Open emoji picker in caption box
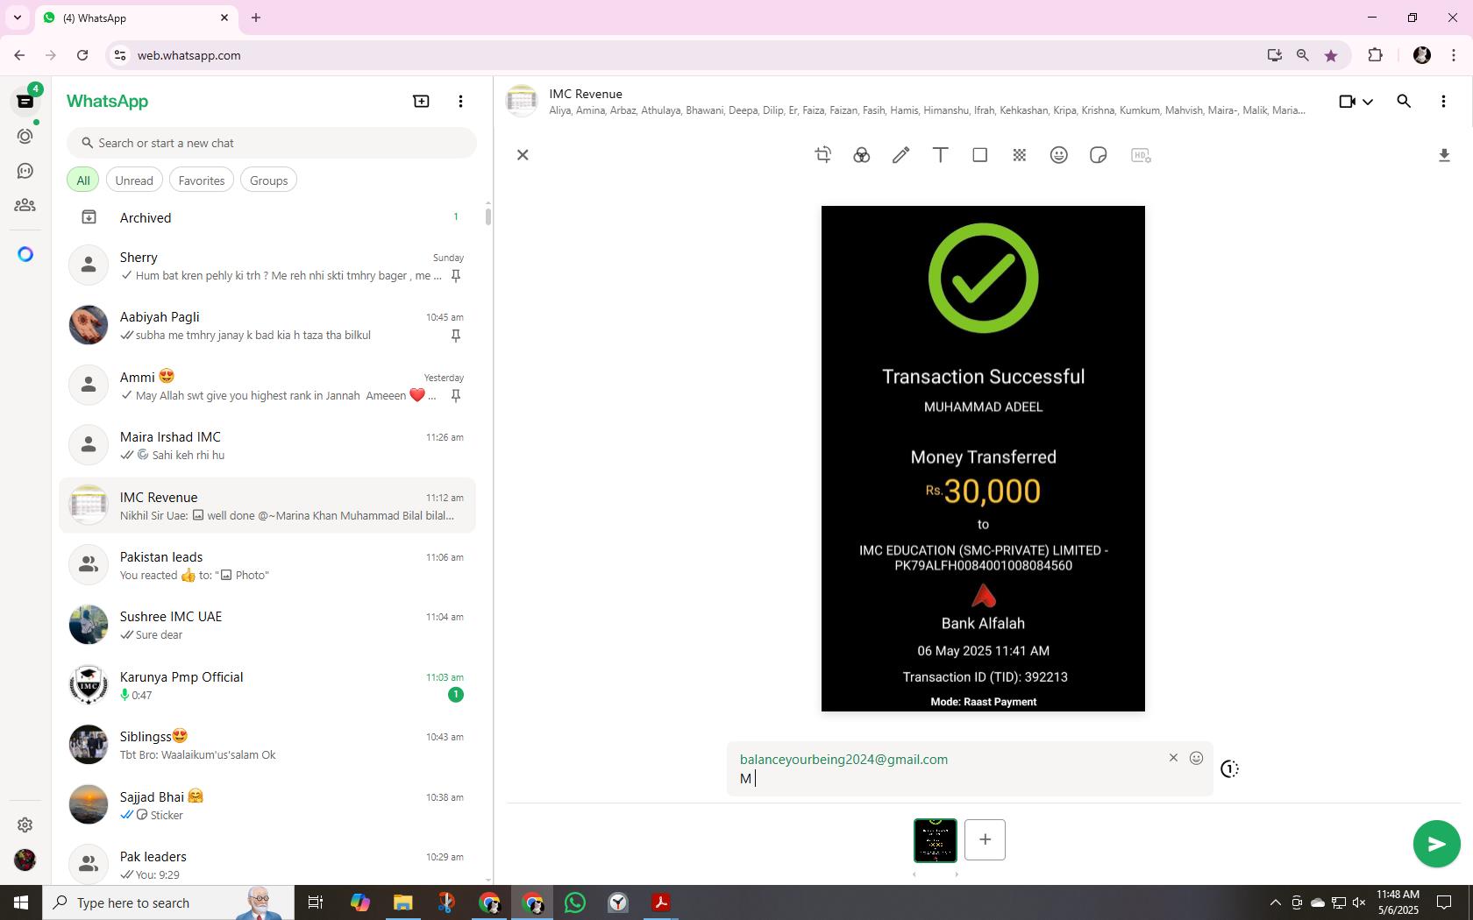The height and width of the screenshot is (920, 1473). pos(1196,758)
